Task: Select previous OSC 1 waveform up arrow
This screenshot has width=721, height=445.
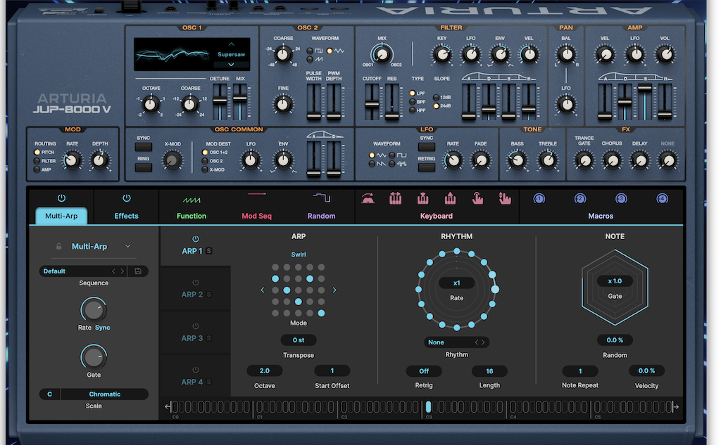Action: pos(231,44)
